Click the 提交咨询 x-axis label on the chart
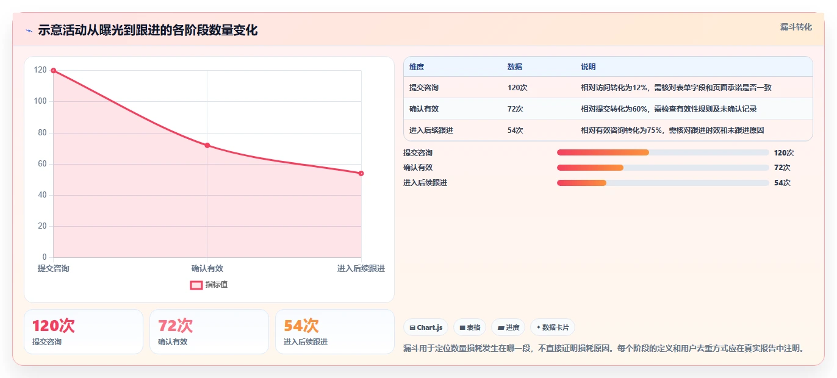 pos(54,268)
